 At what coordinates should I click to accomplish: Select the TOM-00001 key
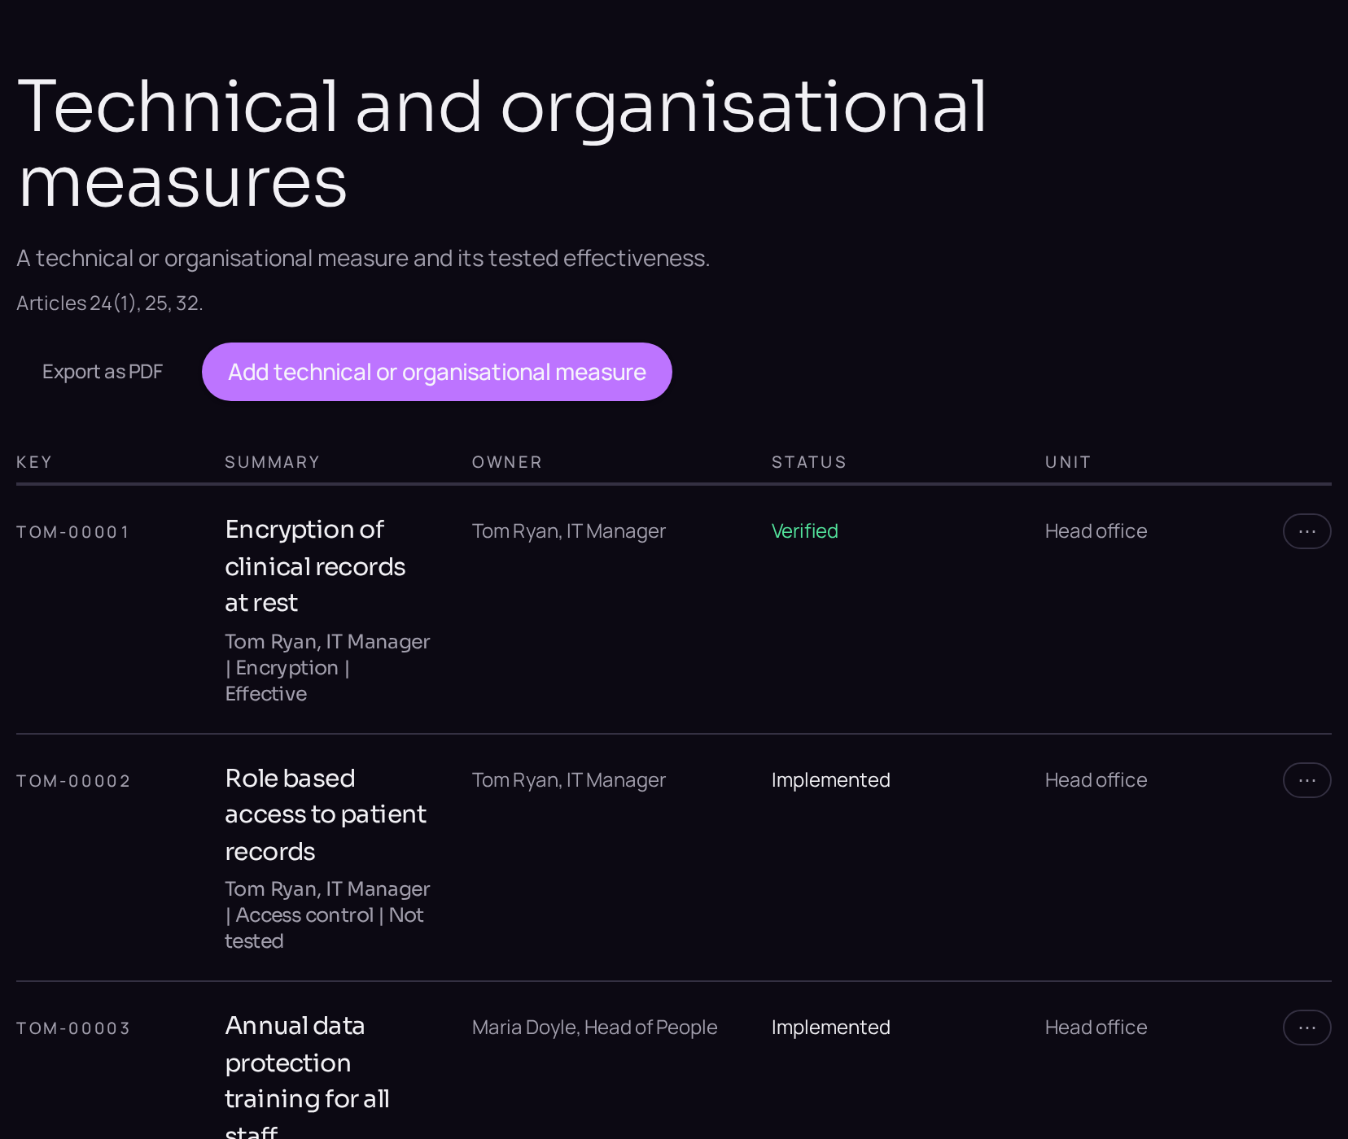[x=73, y=532]
